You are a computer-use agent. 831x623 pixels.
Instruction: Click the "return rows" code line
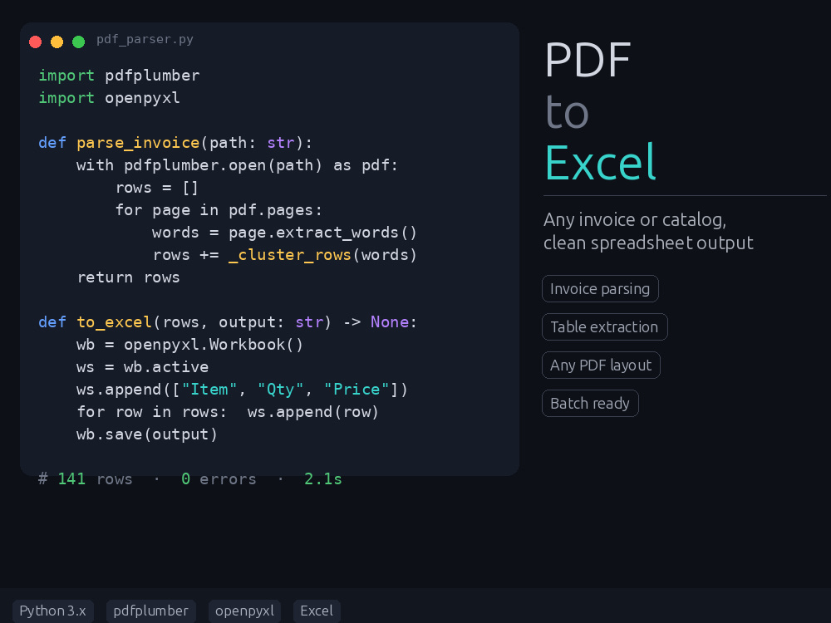tap(129, 277)
